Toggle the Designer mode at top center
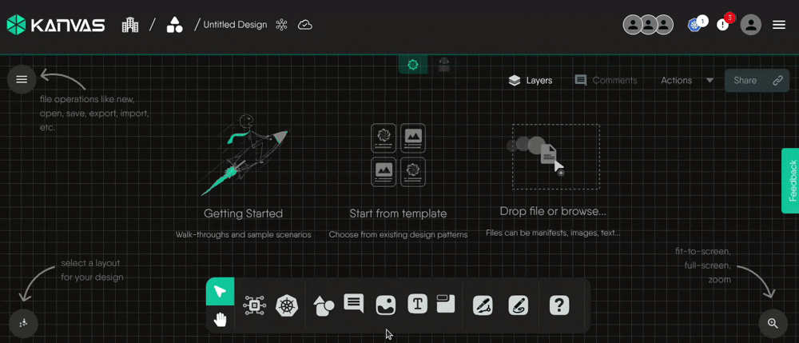 click(x=412, y=65)
